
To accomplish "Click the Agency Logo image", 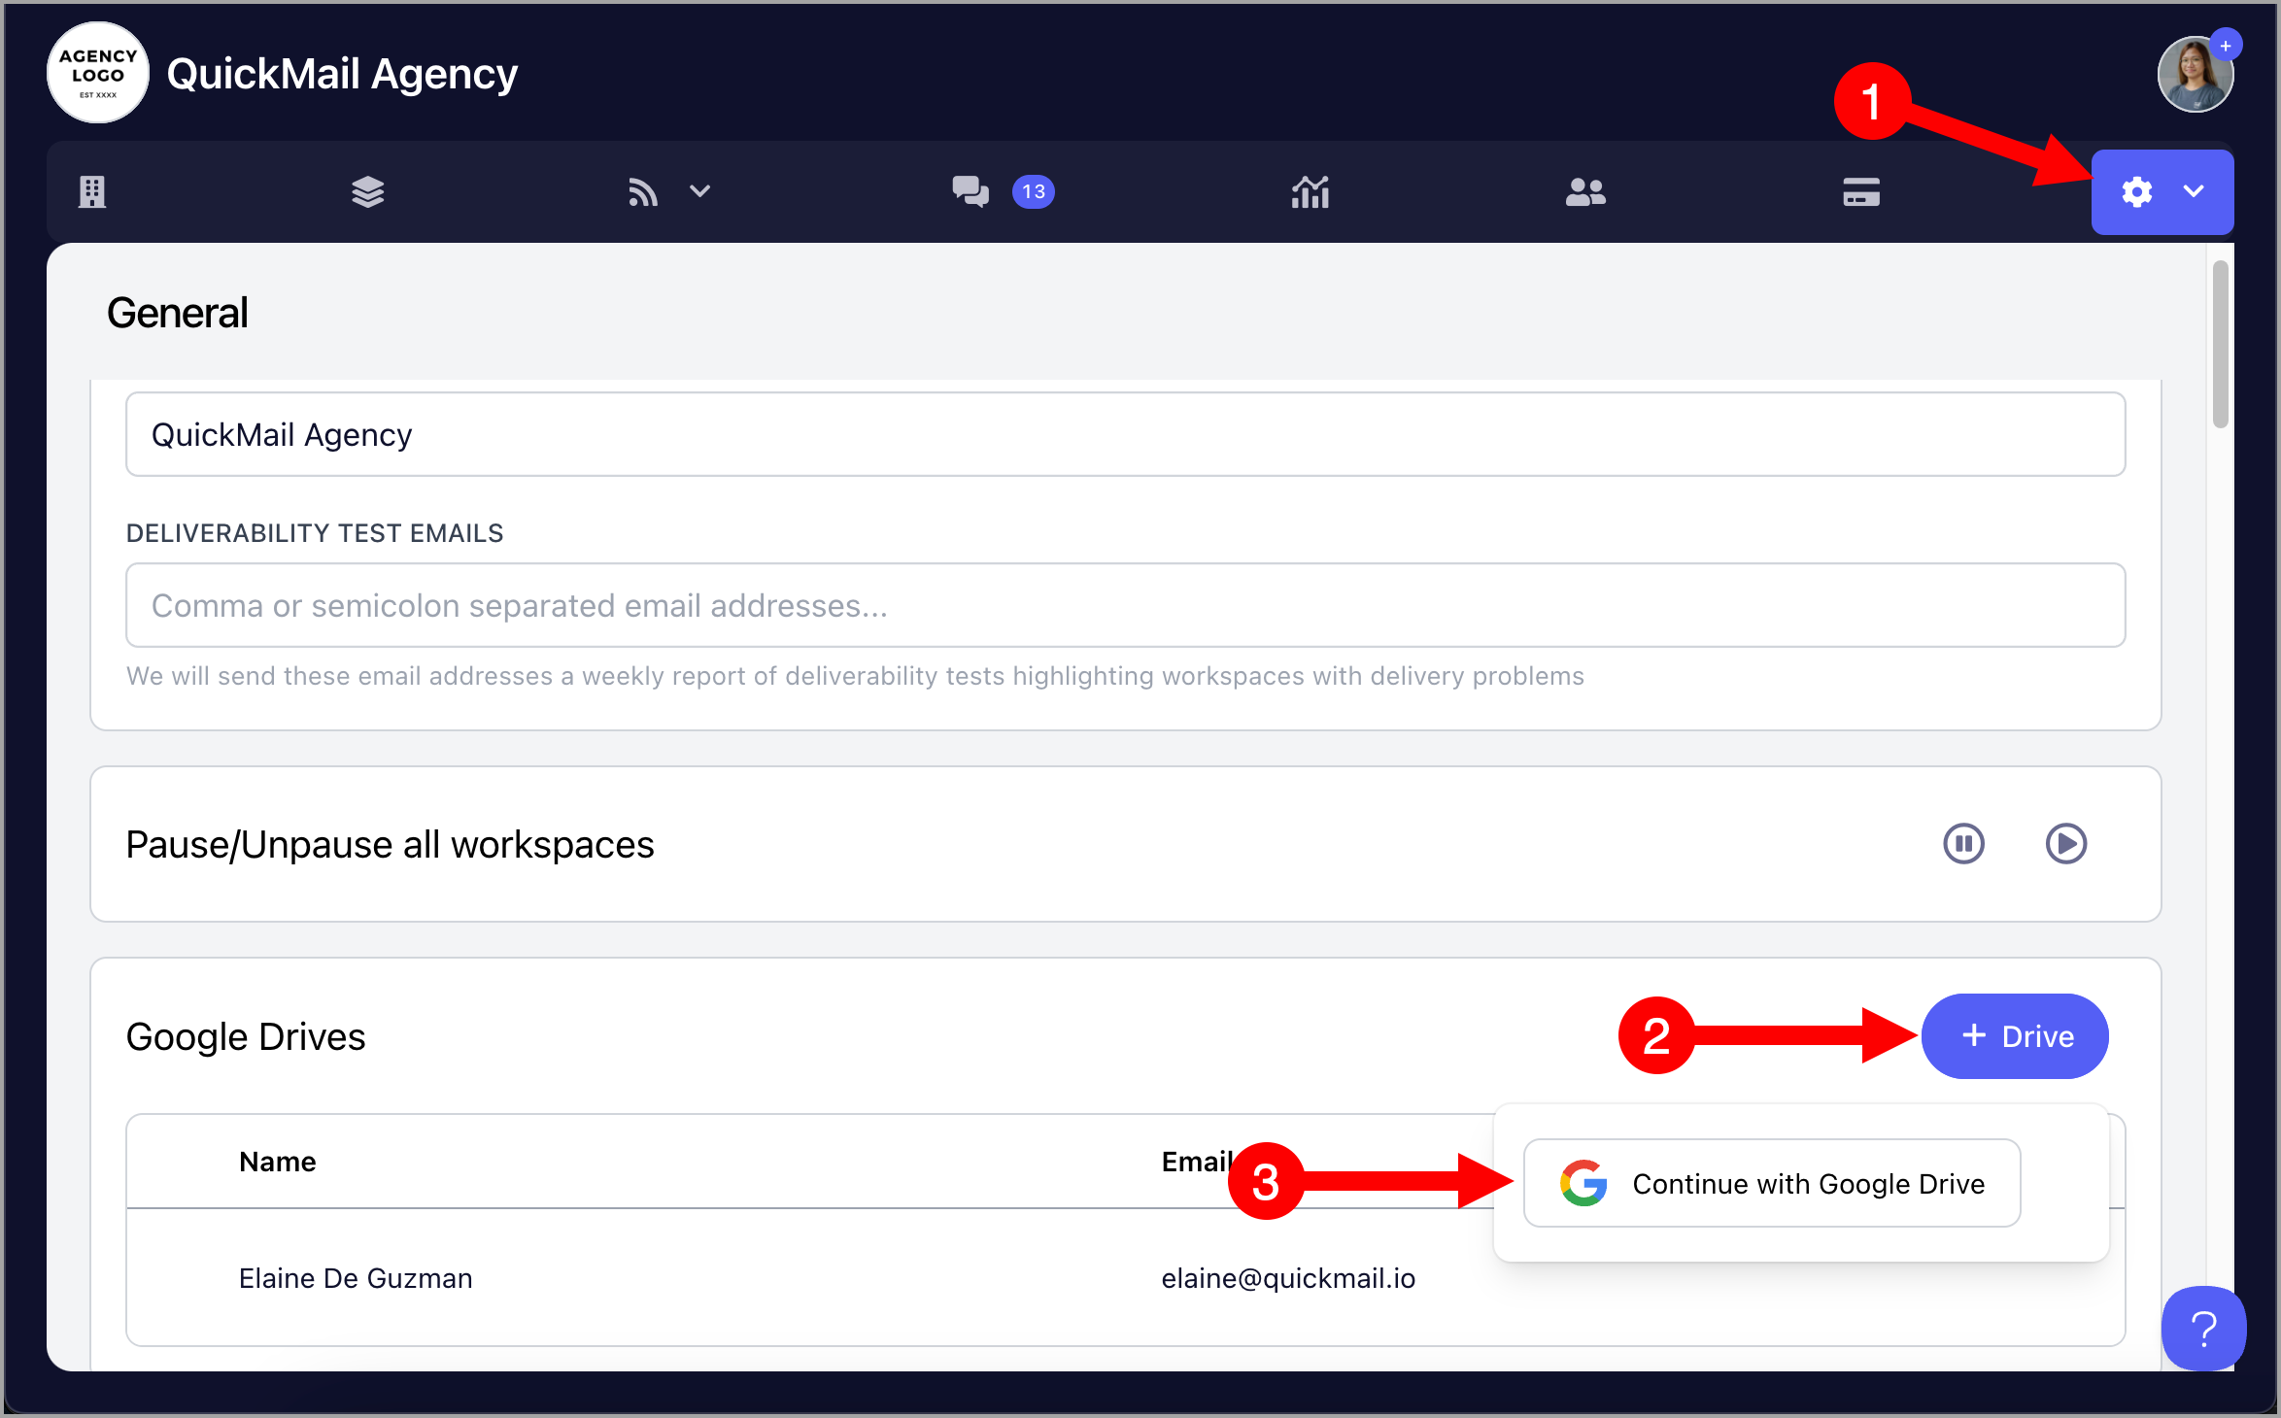I will (98, 73).
